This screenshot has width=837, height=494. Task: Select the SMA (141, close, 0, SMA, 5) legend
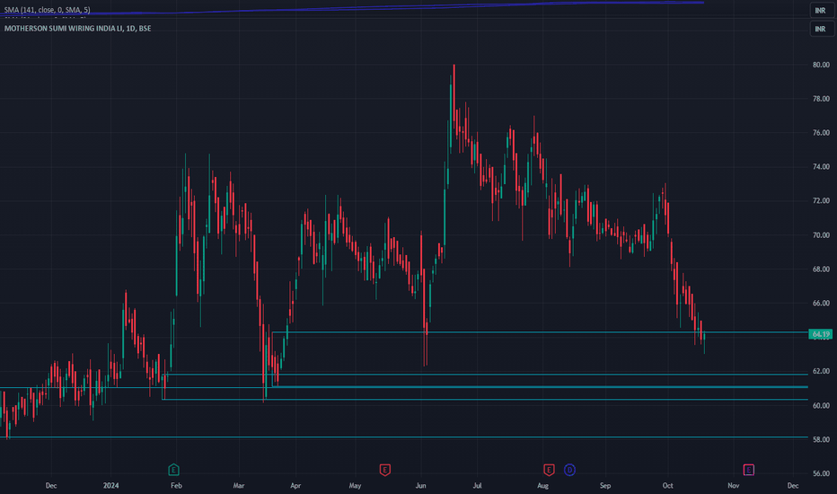[47, 10]
